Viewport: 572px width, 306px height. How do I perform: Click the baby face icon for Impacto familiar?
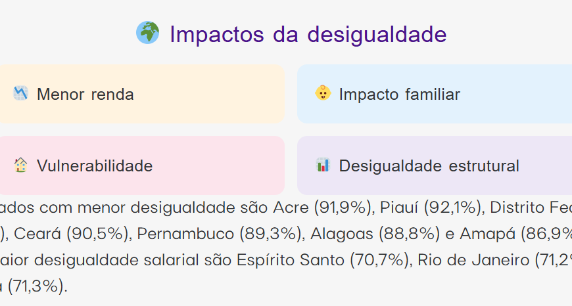(x=322, y=93)
